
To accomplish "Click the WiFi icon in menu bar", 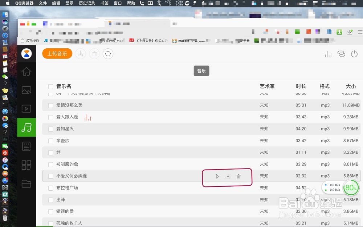I will (159, 3).
